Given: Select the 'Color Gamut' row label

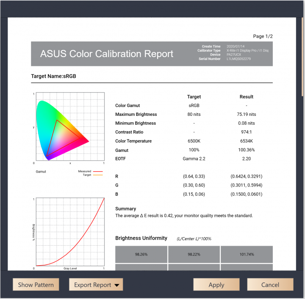Looking at the screenshot, I should point(128,105).
